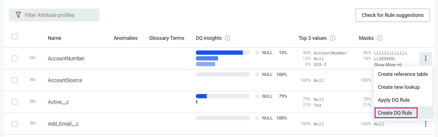Viewport: 438px width, 137px height.
Task: Select Apply DQ Rule menu option
Action: pyautogui.click(x=394, y=100)
